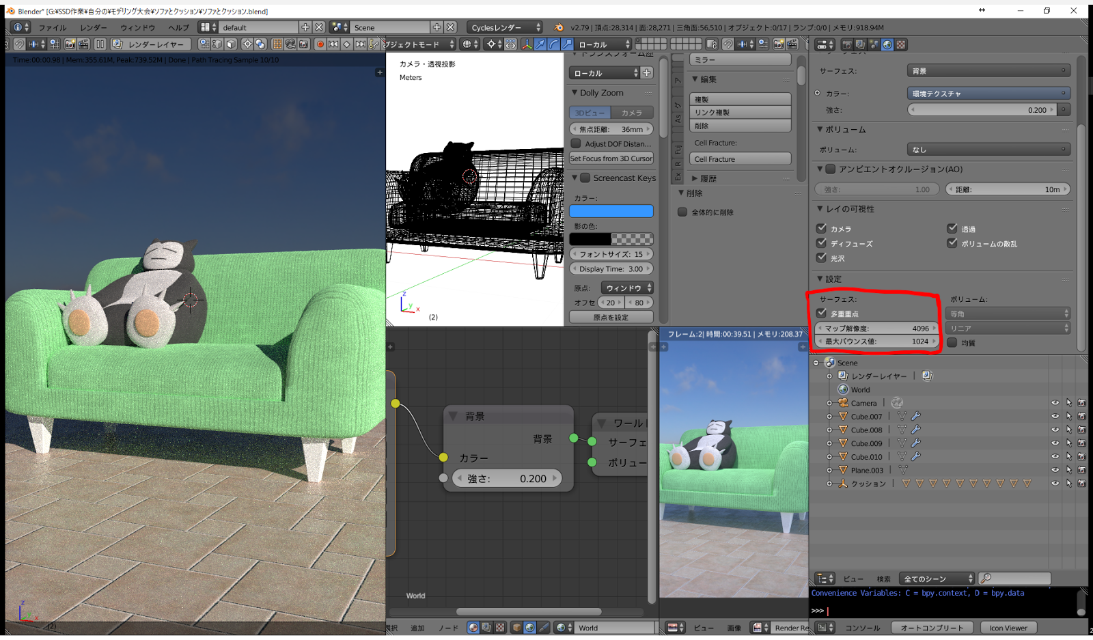The image size is (1093, 640).
Task: Open the render layers properties tab icon
Action: (x=860, y=44)
